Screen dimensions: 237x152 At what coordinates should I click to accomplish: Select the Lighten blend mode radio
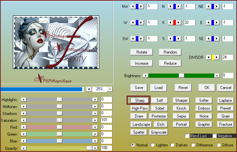coord(153,145)
